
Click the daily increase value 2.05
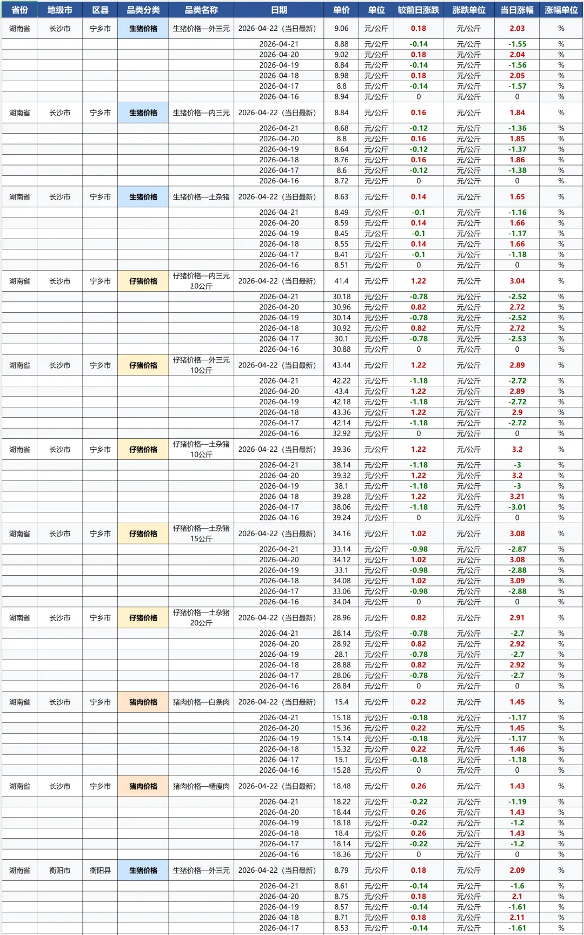click(x=517, y=76)
